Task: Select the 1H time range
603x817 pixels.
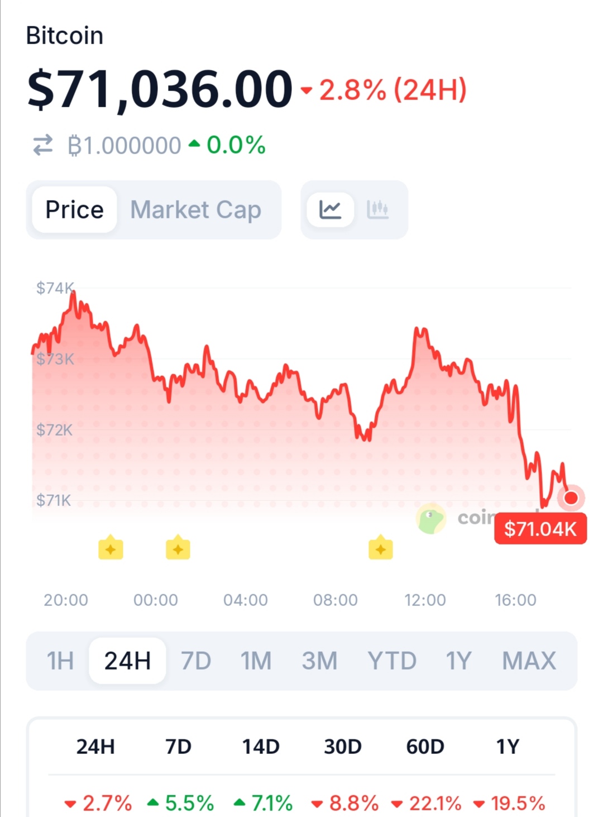Action: 60,661
